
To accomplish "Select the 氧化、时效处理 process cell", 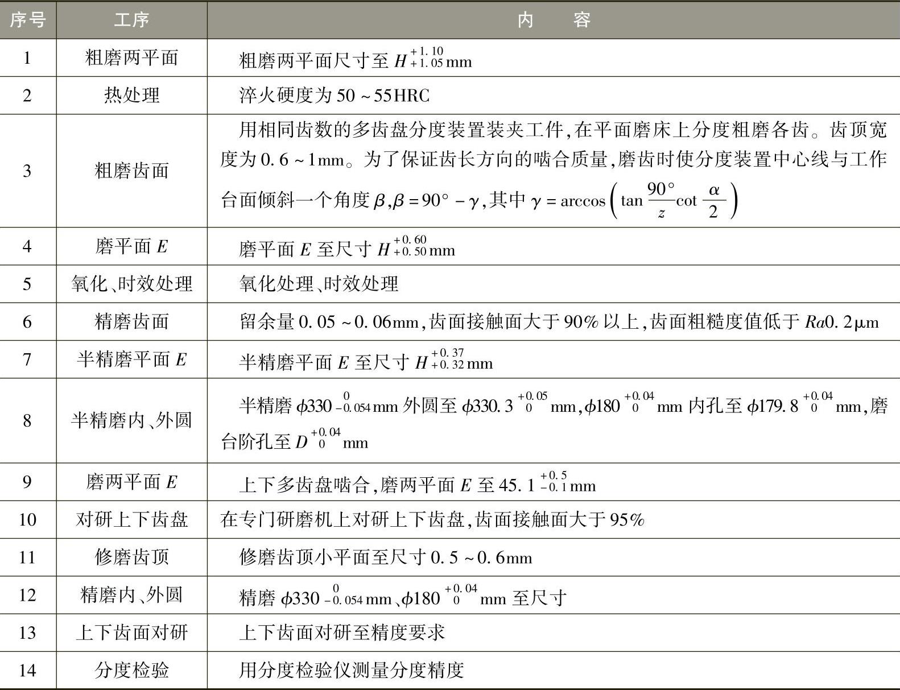I will tap(131, 284).
